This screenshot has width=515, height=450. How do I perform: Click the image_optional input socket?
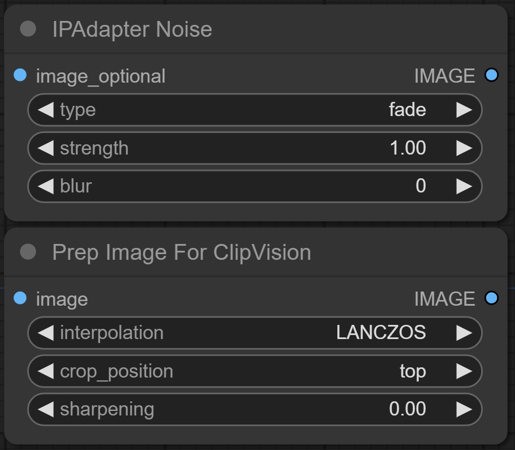point(20,75)
